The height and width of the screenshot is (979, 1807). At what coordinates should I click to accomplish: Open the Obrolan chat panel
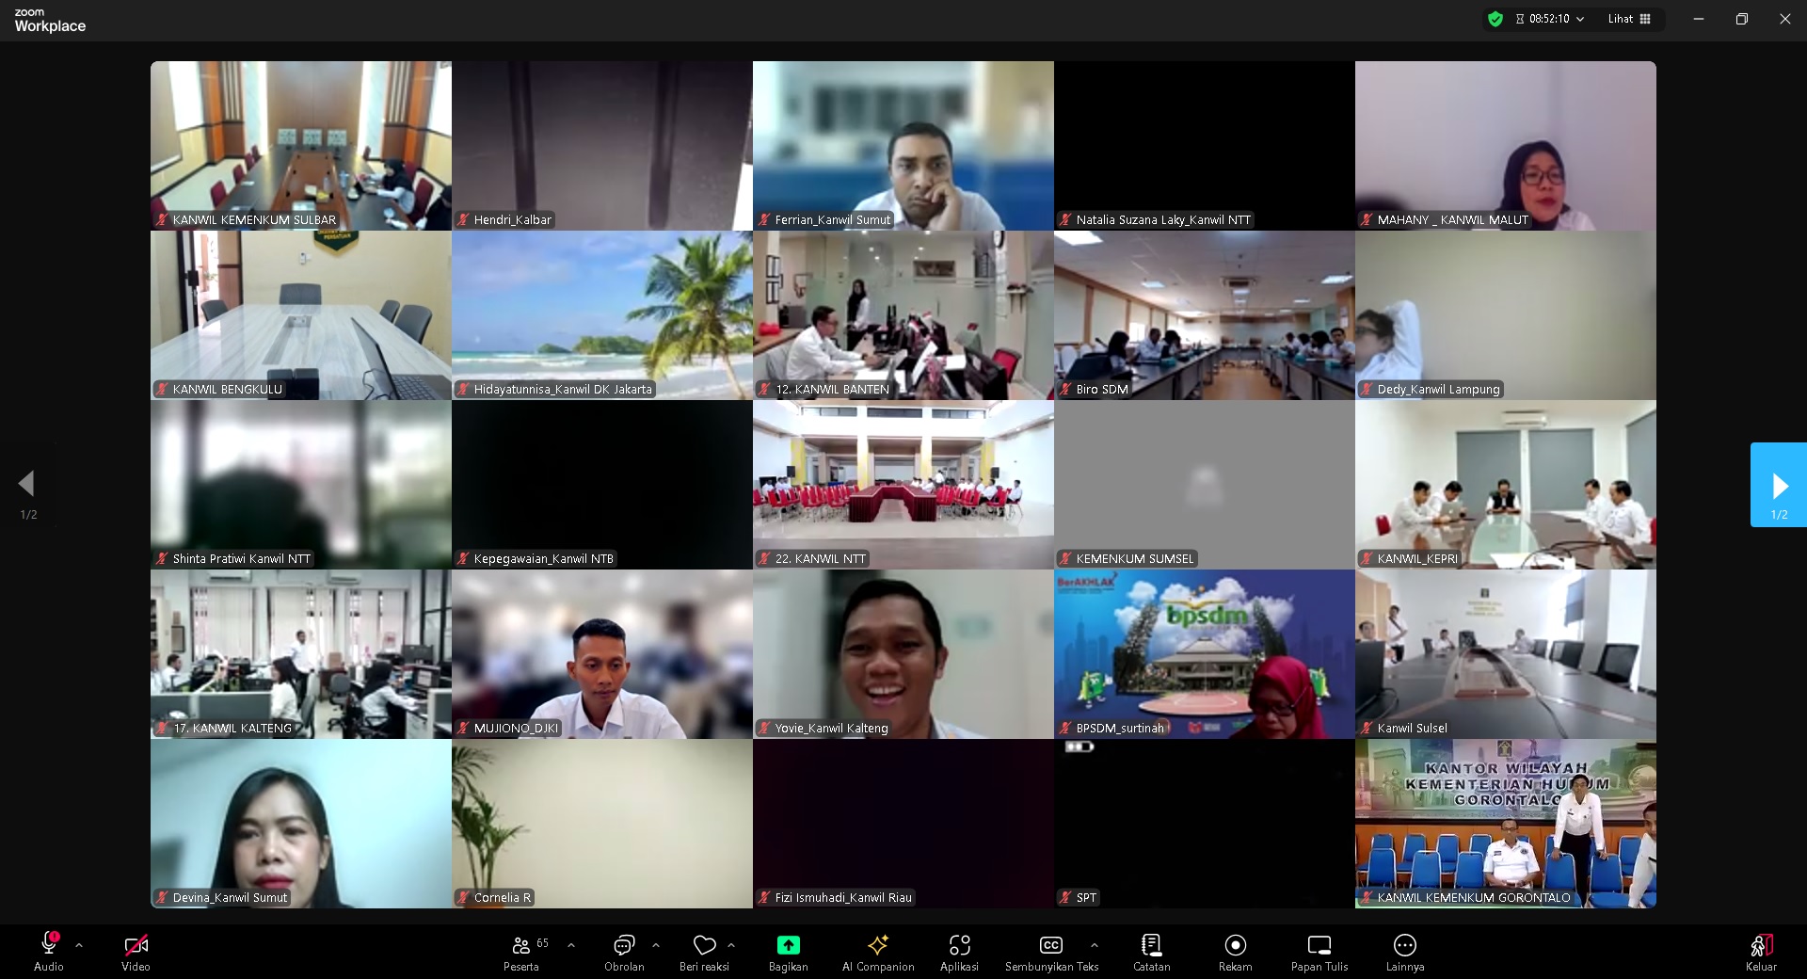point(624,952)
